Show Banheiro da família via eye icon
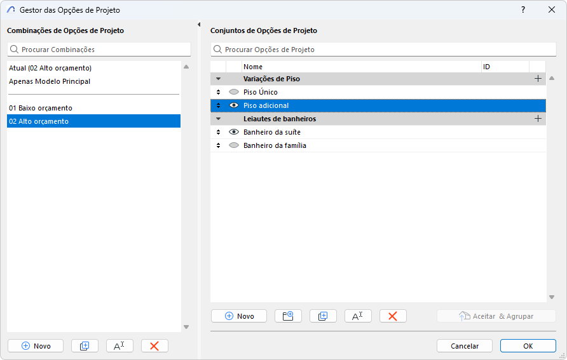 (234, 145)
